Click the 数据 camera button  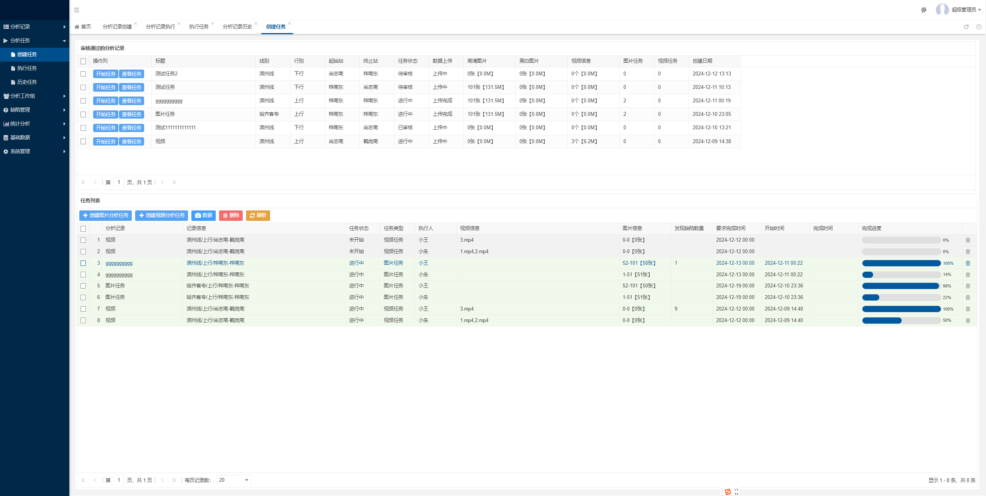(203, 215)
